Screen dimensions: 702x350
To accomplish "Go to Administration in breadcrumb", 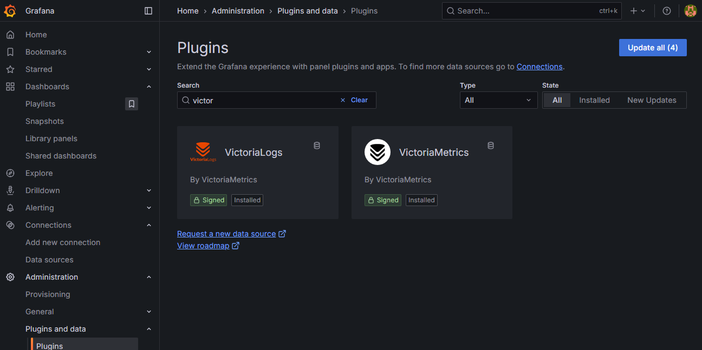I will click(238, 11).
